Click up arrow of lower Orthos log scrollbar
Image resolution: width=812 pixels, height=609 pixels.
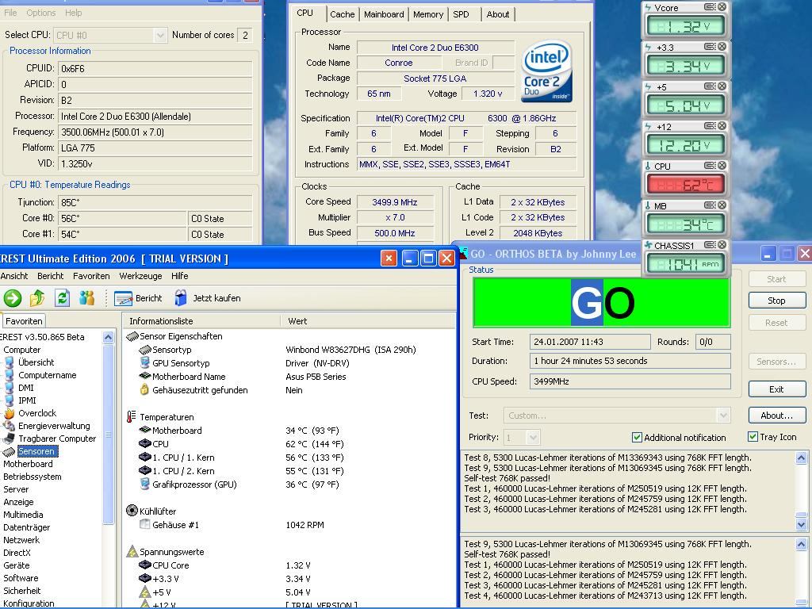click(x=801, y=544)
